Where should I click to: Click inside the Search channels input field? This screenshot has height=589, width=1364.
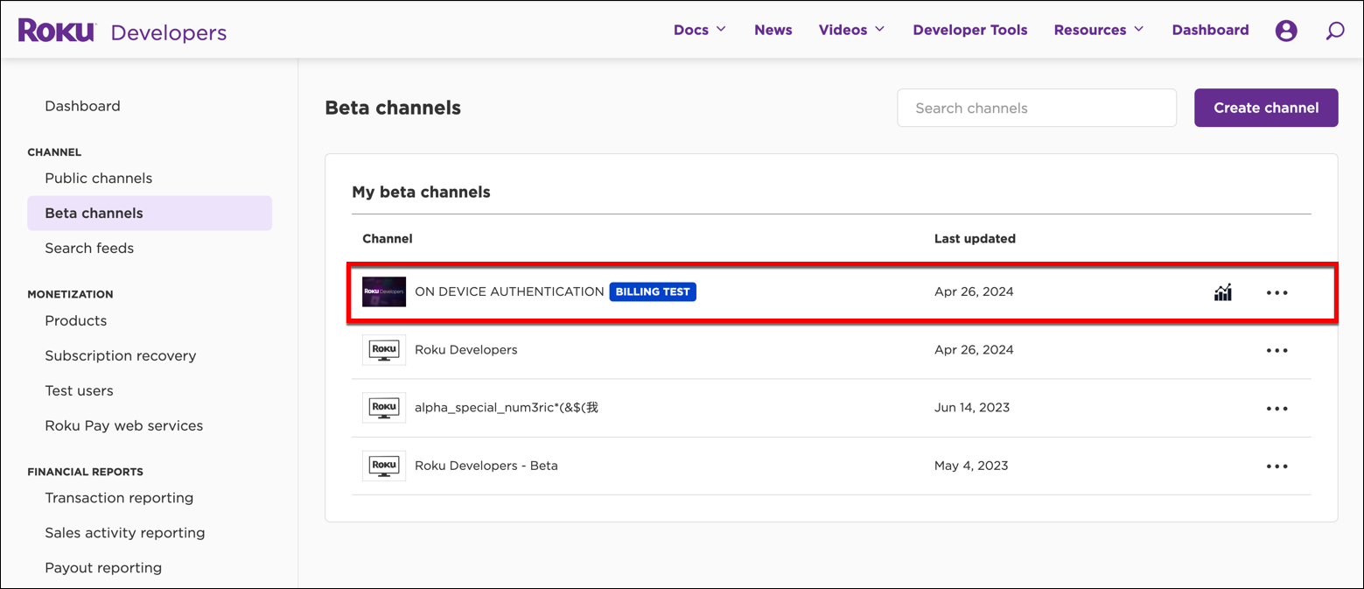[x=1036, y=108]
